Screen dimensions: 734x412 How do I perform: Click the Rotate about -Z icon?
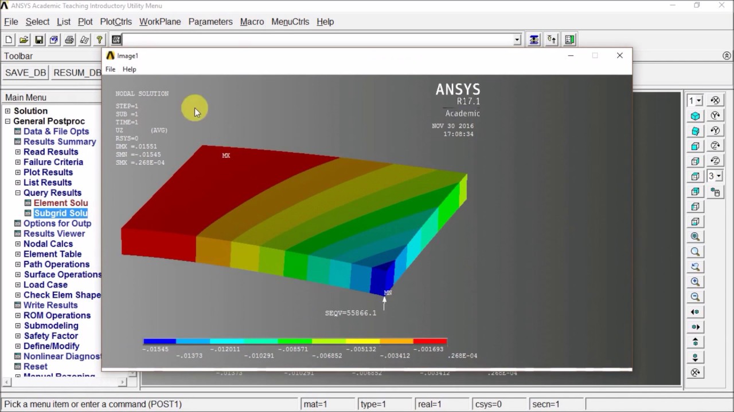click(715, 161)
